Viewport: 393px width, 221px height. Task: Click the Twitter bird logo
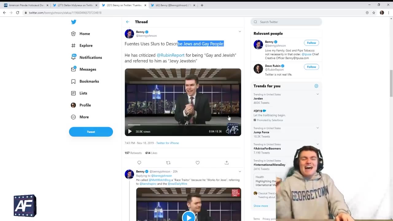74,22
